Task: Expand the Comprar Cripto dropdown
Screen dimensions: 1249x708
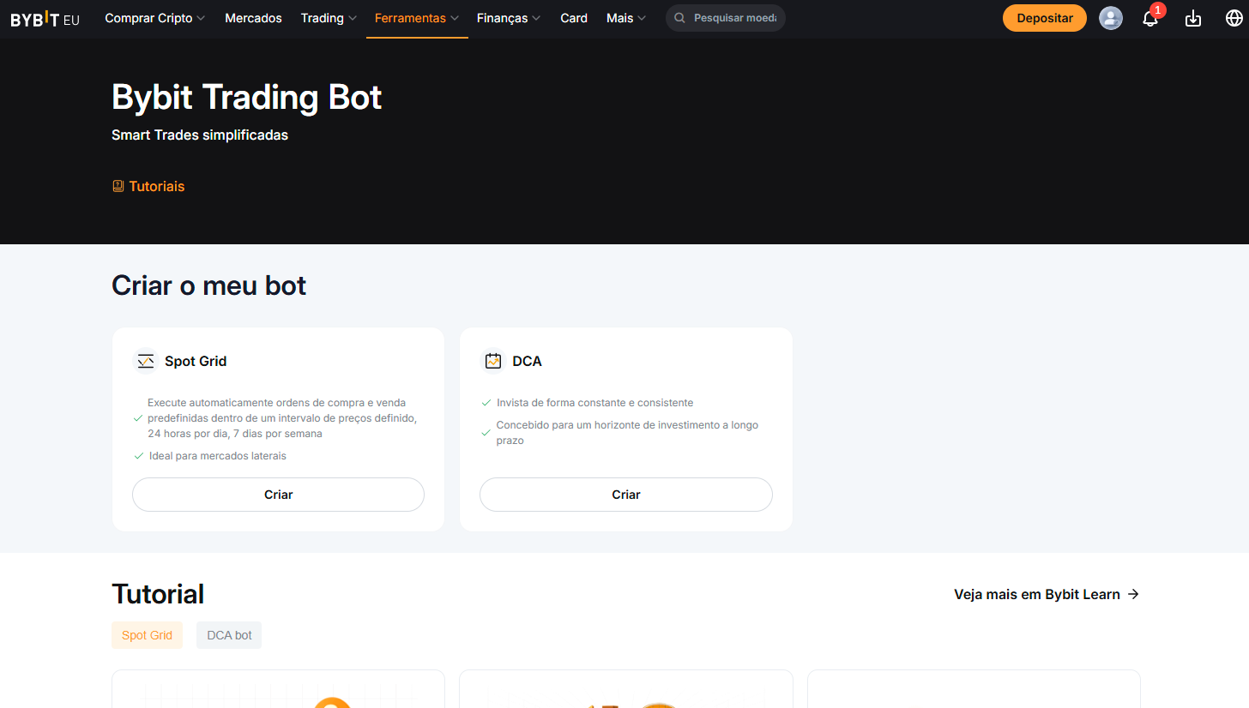Action: pos(155,18)
